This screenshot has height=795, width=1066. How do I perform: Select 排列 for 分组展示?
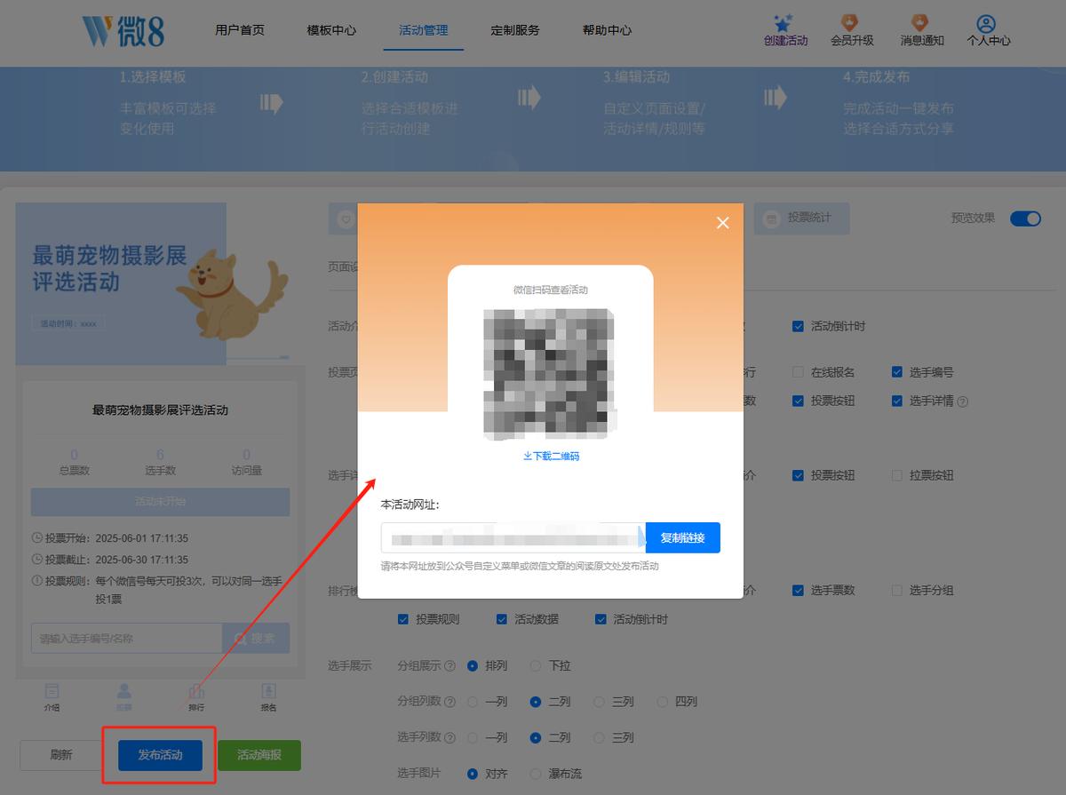[x=473, y=665]
